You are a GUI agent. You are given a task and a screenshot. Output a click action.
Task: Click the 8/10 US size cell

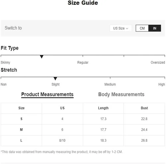62,140
